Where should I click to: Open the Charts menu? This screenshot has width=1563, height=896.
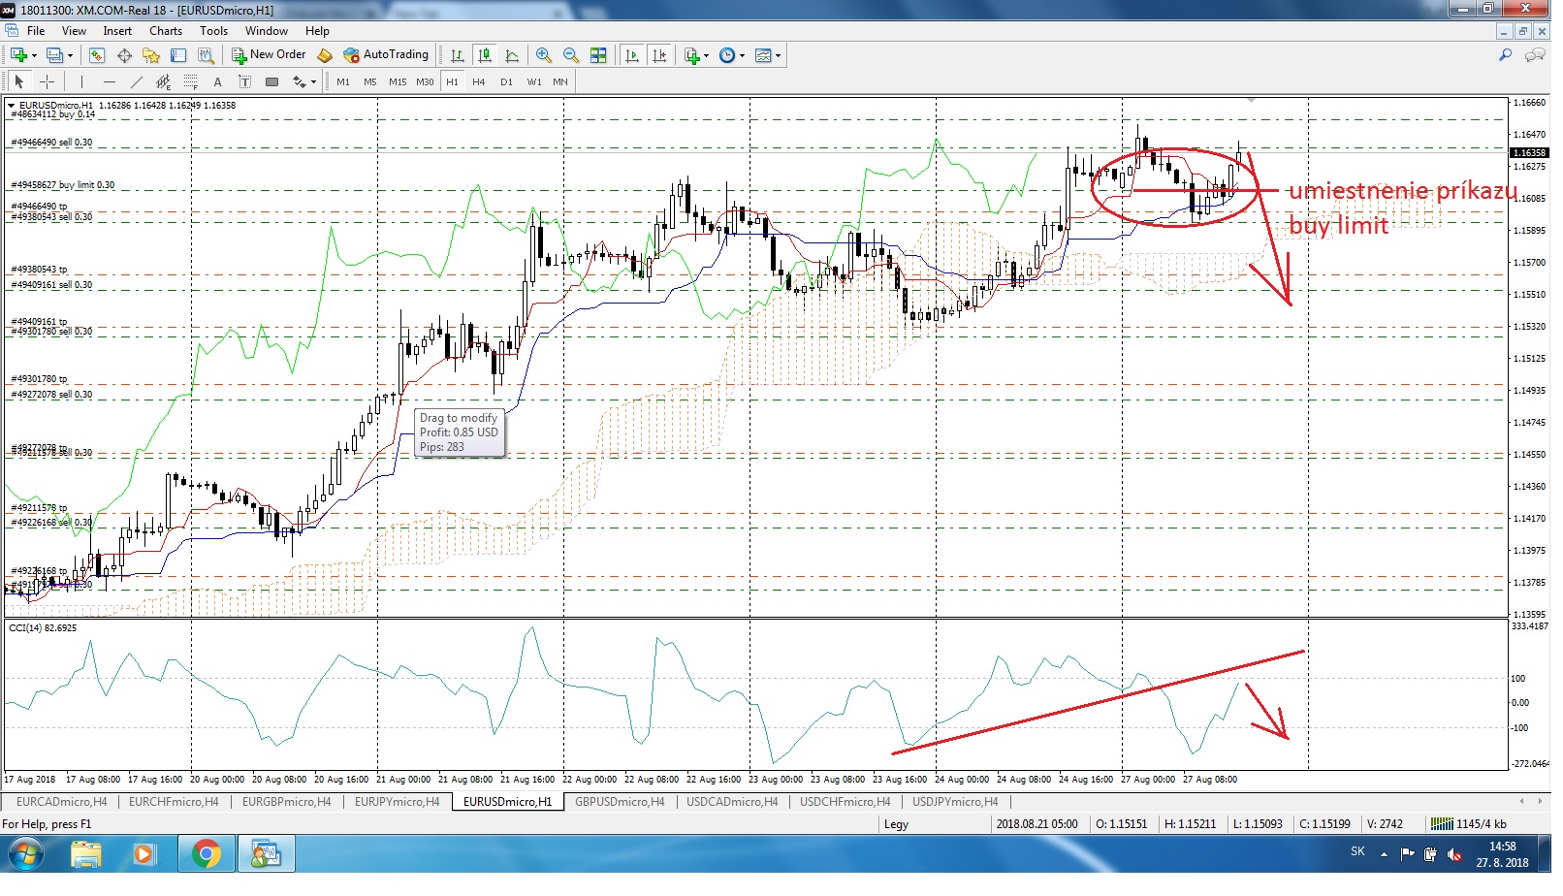(x=166, y=31)
